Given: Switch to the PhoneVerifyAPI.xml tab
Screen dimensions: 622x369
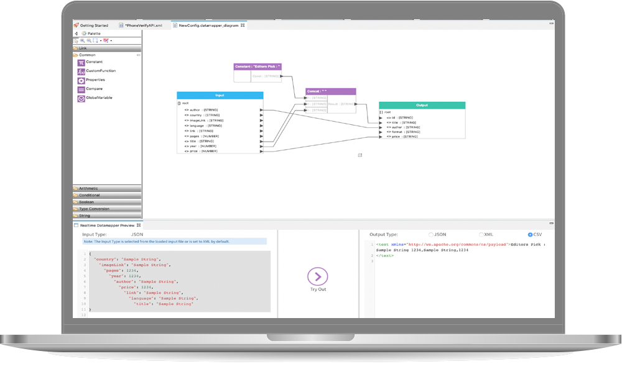Looking at the screenshot, I should pos(141,25).
